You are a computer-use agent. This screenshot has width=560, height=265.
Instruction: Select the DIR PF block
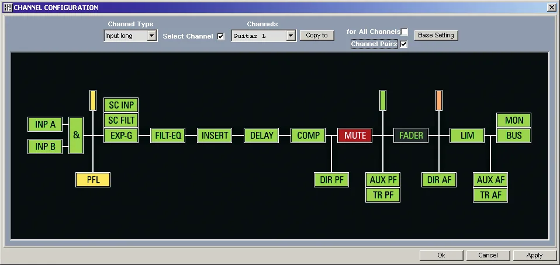331,180
